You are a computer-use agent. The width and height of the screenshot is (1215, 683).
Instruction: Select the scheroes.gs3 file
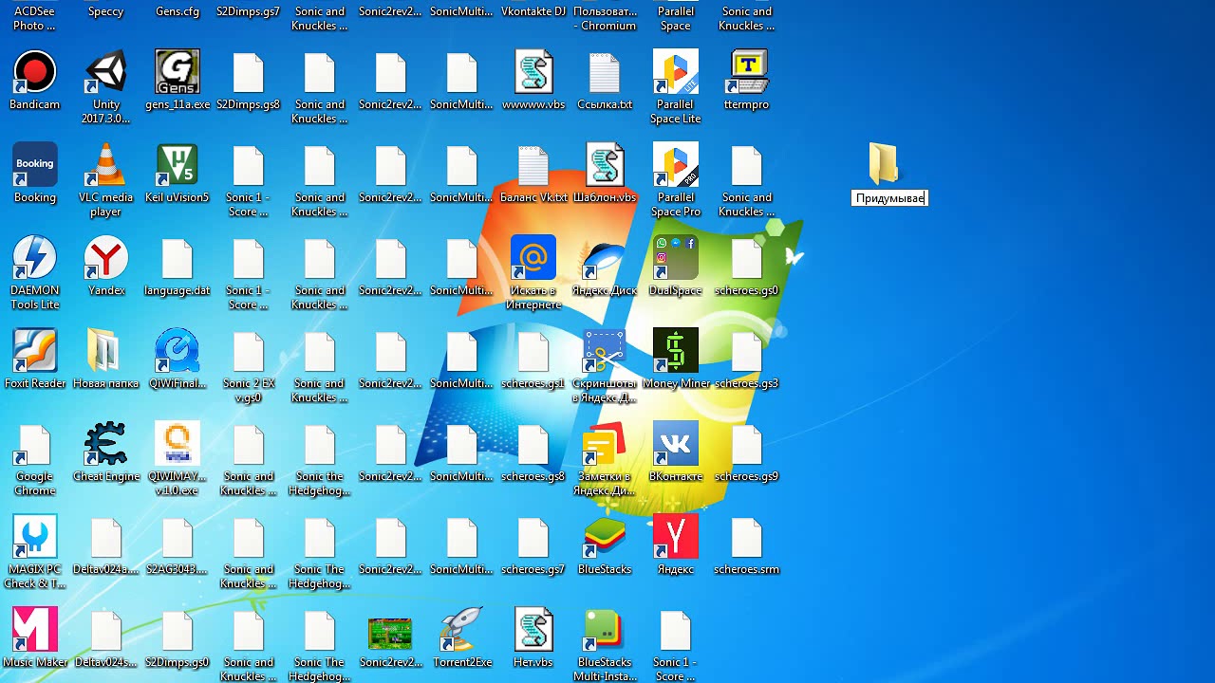pos(747,352)
